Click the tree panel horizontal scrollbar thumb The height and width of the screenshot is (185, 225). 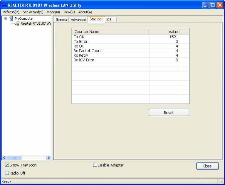15,158
